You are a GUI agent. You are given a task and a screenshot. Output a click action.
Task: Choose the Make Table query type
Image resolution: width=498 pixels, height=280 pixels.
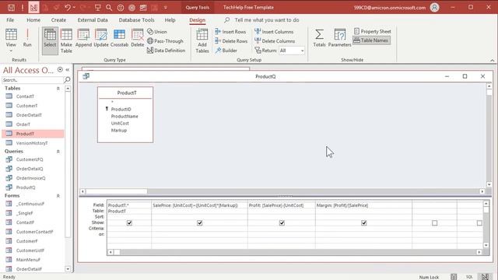click(x=66, y=40)
